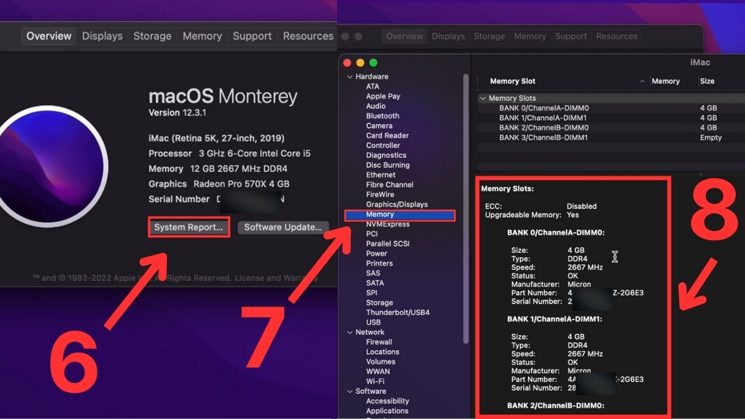Click the macOS Monterey wallpaper logo
This screenshot has width=745, height=419.
pyautogui.click(x=51, y=166)
